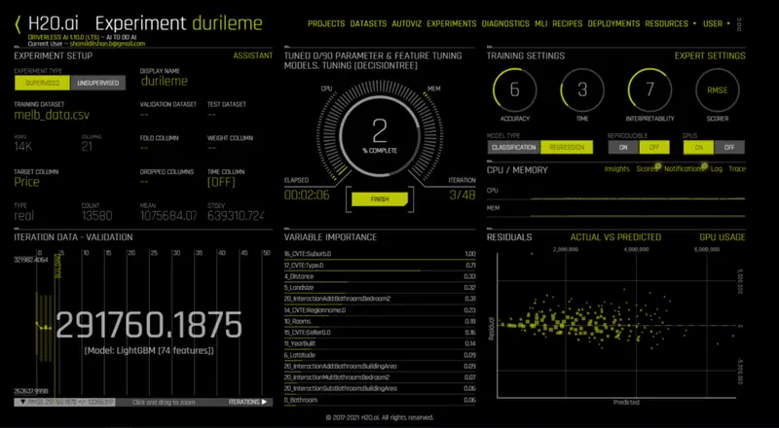
Task: Set model type to REGRESSION
Action: pyautogui.click(x=567, y=148)
